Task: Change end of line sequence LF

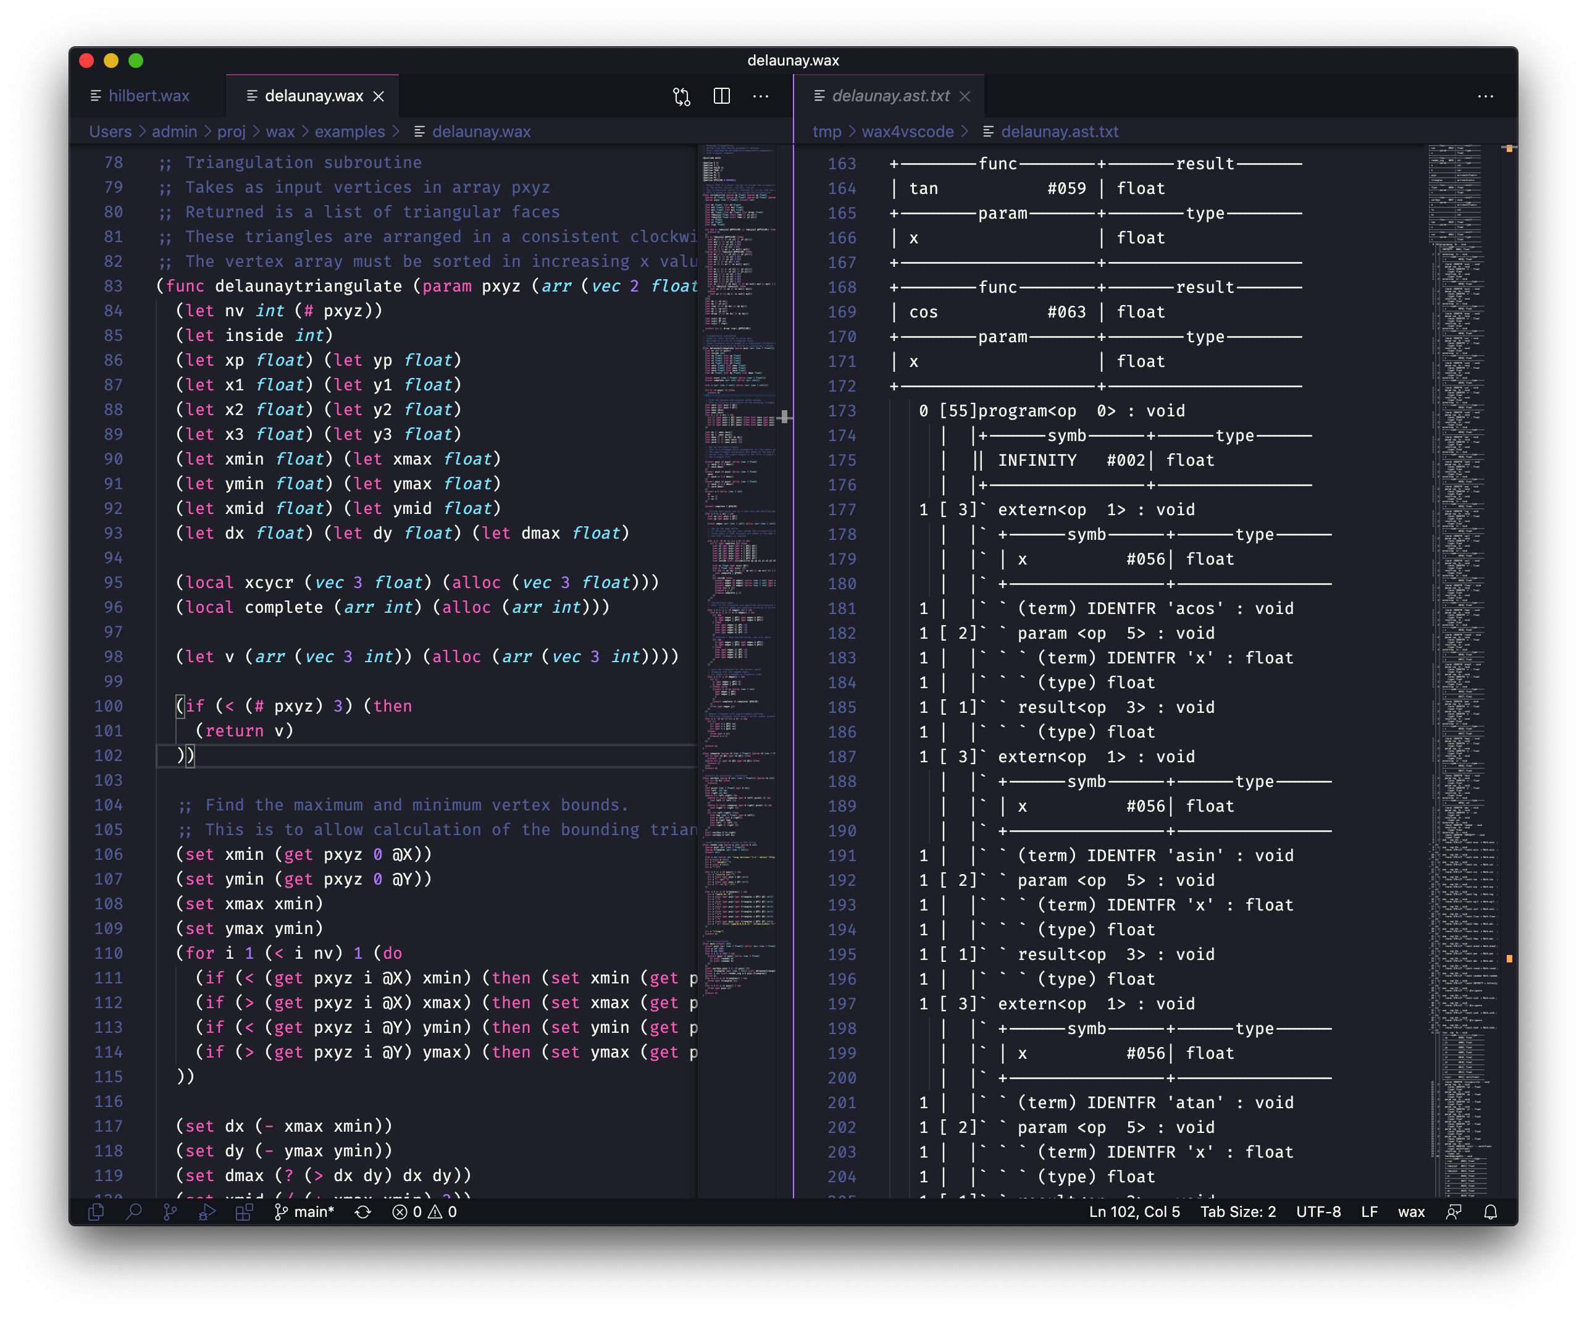Action: click(x=1370, y=1211)
